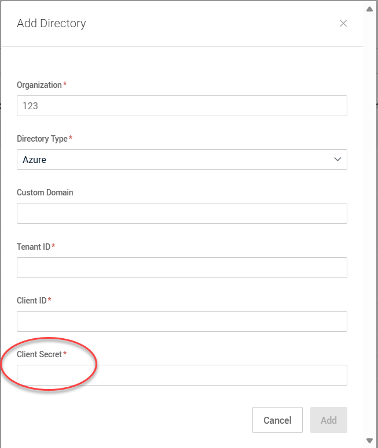The height and width of the screenshot is (448, 378).
Task: Click the Add Directory dialog title
Action: tap(52, 24)
